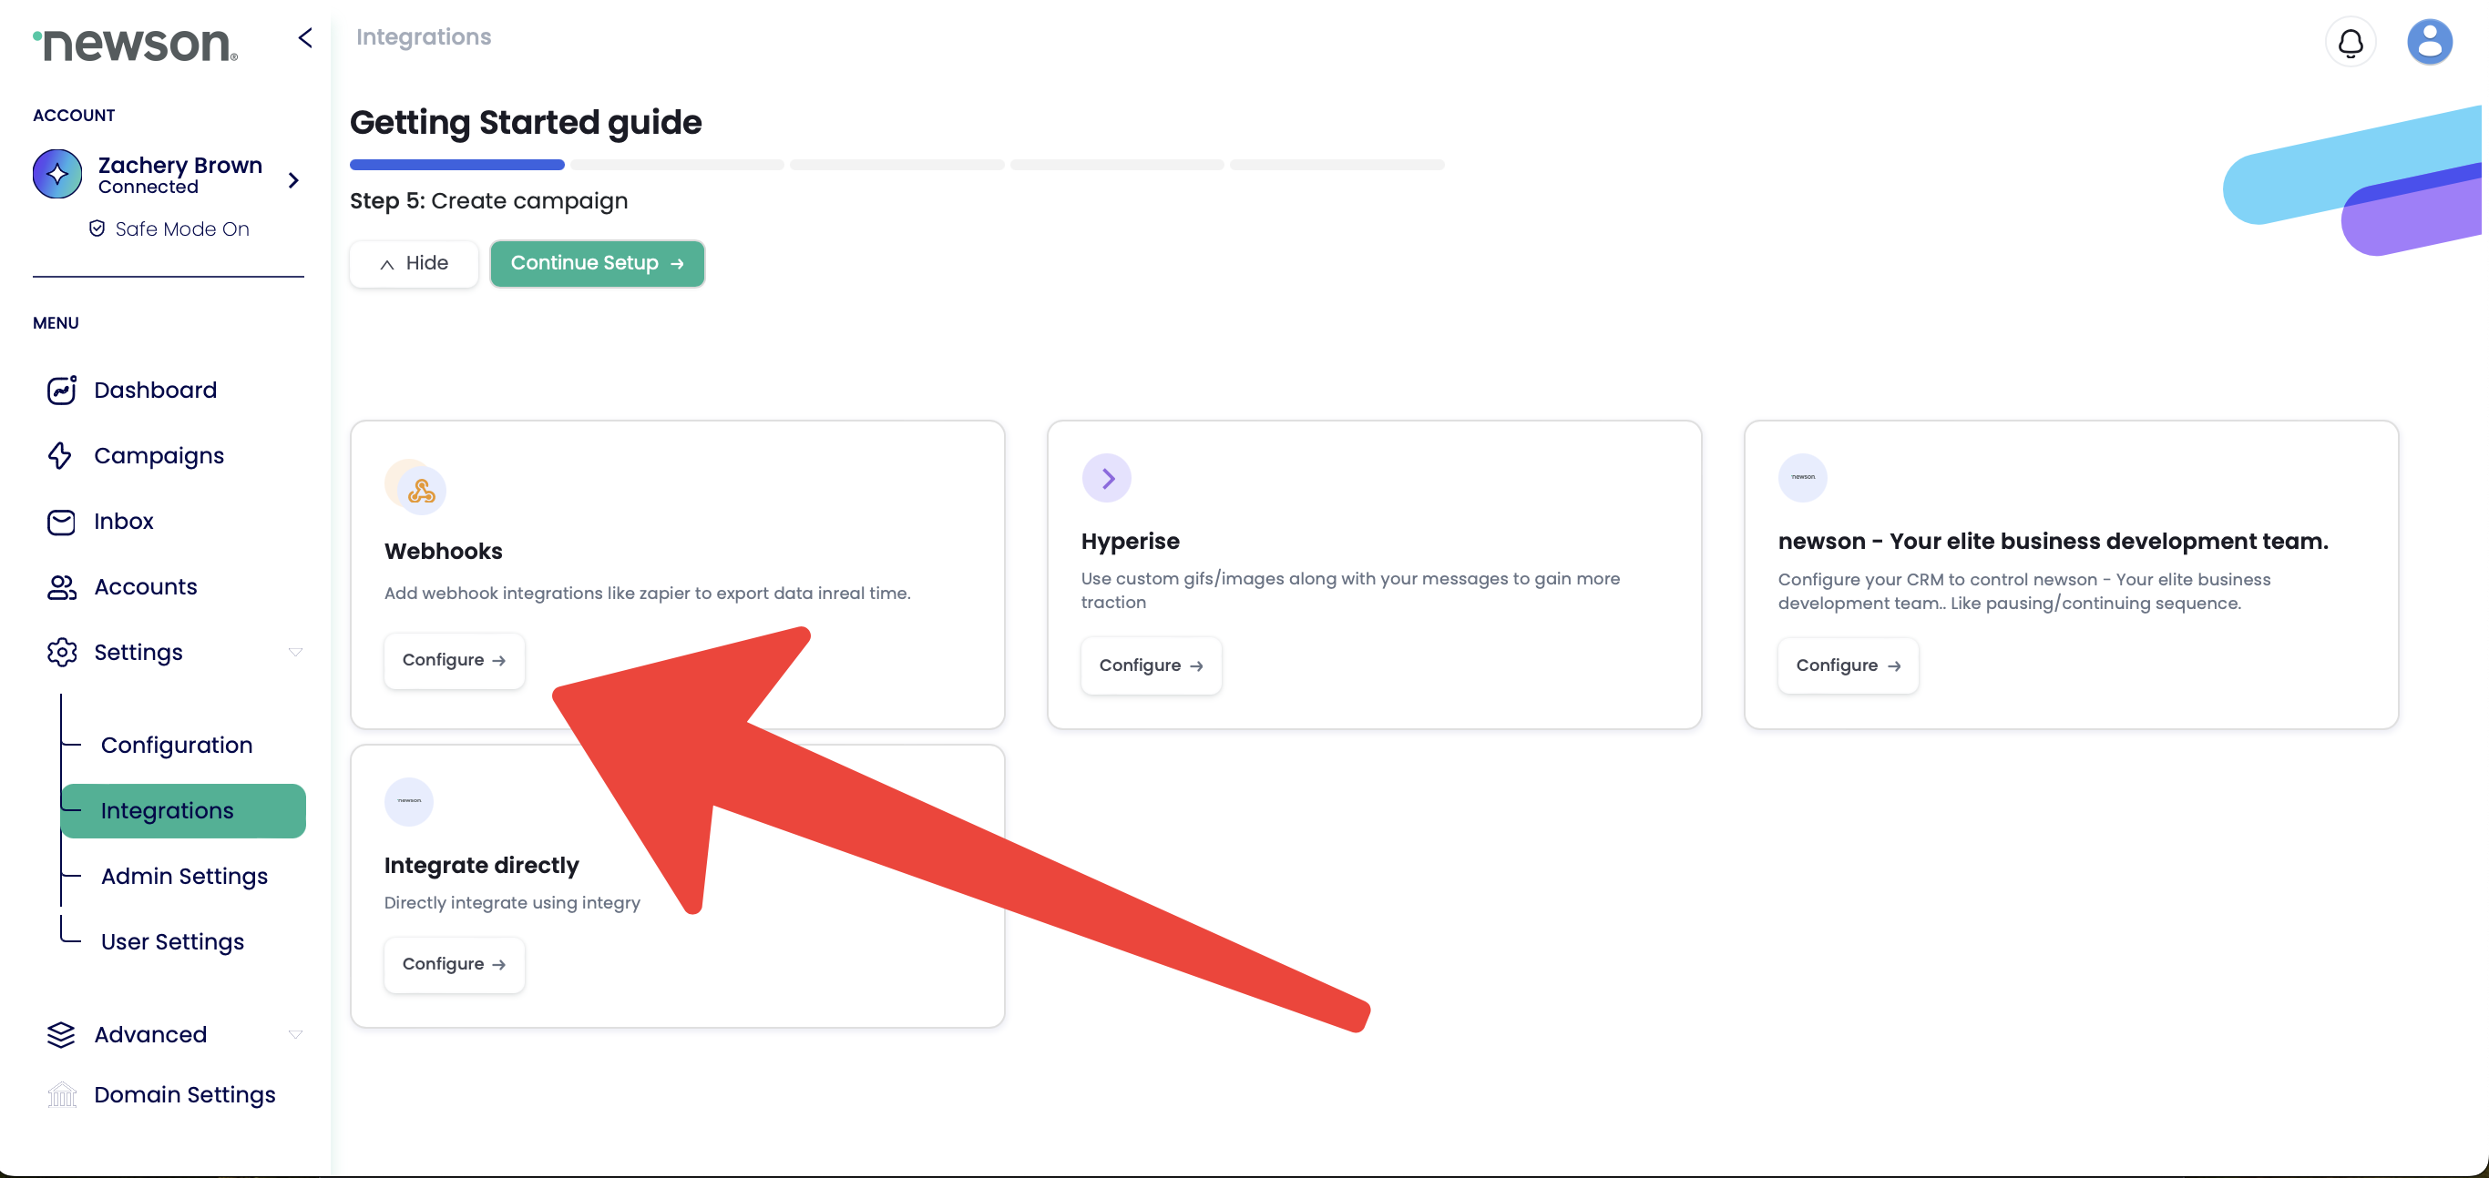Hide the Getting Started guide
The height and width of the screenshot is (1178, 2489).
click(414, 264)
